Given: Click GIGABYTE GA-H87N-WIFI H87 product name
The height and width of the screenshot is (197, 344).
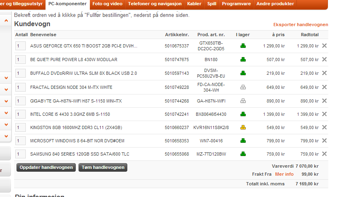Looking at the screenshot, I should (76, 101).
